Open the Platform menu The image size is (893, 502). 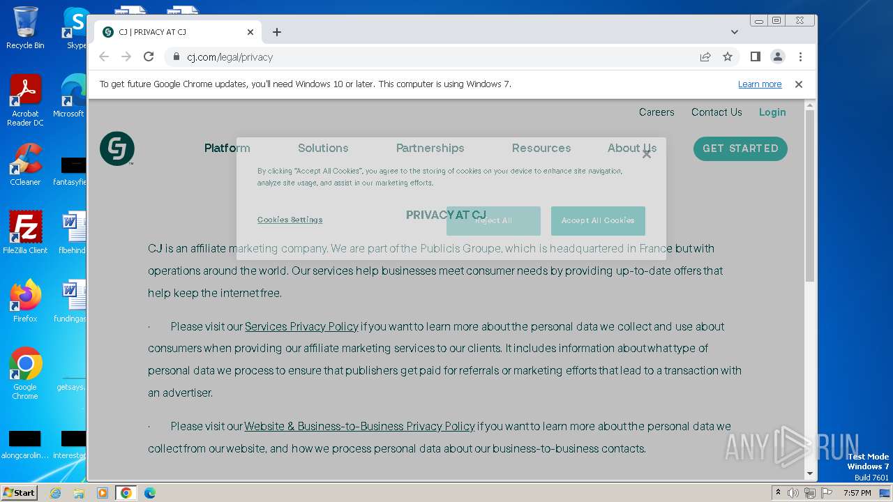point(227,148)
